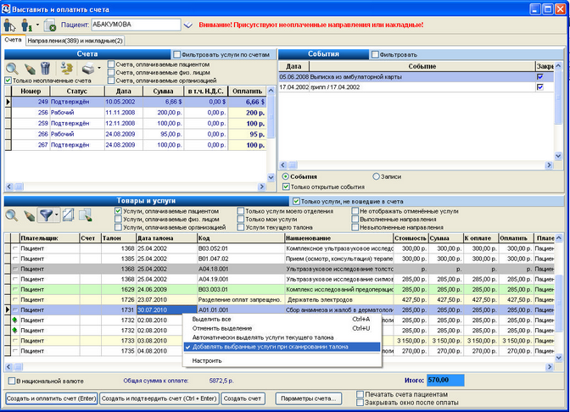Open the printer dropdown arrow
The width and height of the screenshot is (570, 412).
99,68
